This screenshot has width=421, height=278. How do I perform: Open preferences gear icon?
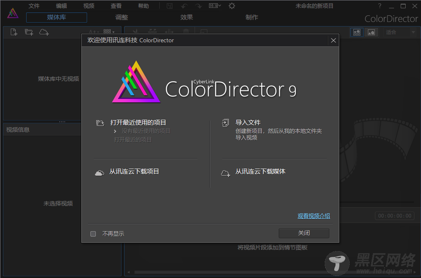232,6
